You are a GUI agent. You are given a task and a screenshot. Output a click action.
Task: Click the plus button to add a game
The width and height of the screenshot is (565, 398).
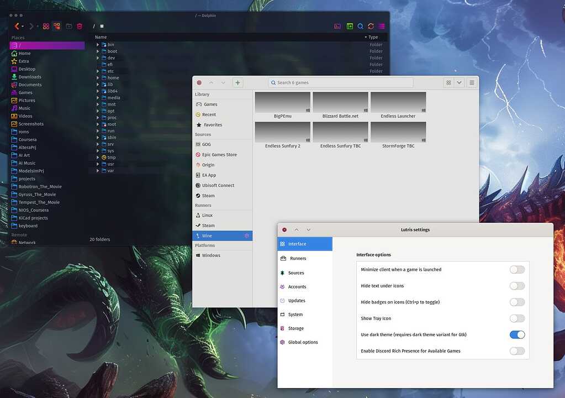pyautogui.click(x=237, y=82)
